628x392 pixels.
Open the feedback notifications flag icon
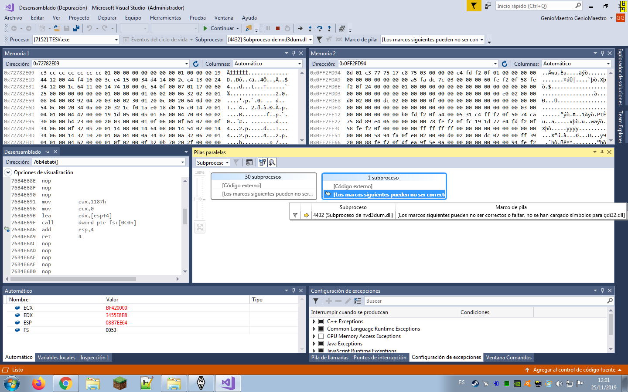(x=474, y=6)
